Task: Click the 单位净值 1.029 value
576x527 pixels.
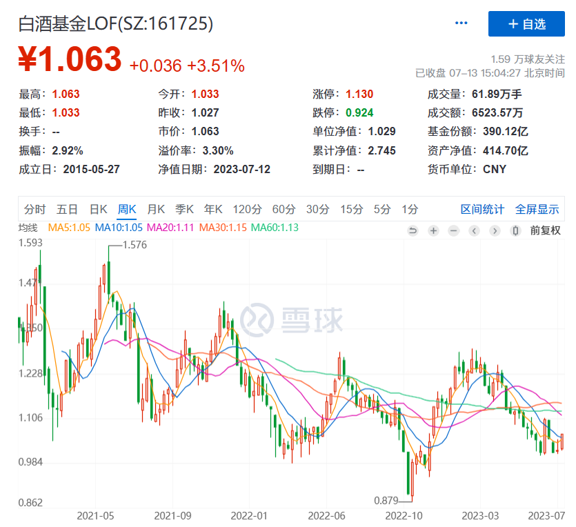Action: tap(381, 132)
